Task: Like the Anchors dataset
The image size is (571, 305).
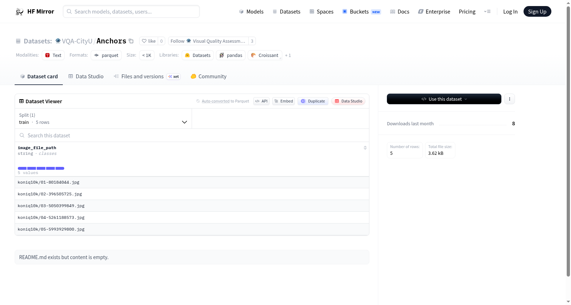Action: pos(149,41)
